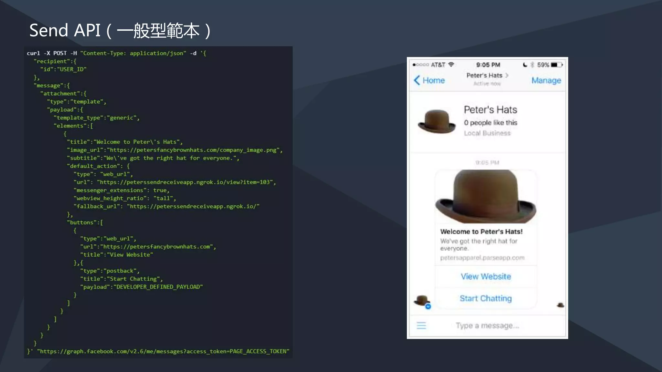Click the 'Local Business' label
This screenshot has height=372, width=662.
(487, 133)
